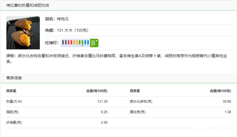
Task: Click the 脂肪(克) row label
Action: coord(12,112)
